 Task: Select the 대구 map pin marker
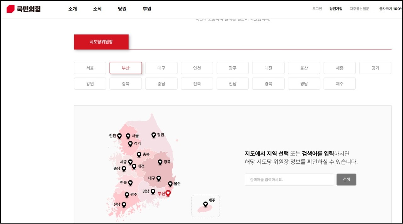158,178
